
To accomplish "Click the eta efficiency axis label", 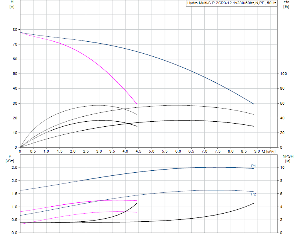I will pos(286,2).
